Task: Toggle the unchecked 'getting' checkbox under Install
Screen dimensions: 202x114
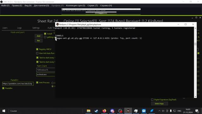Action: [45, 37]
